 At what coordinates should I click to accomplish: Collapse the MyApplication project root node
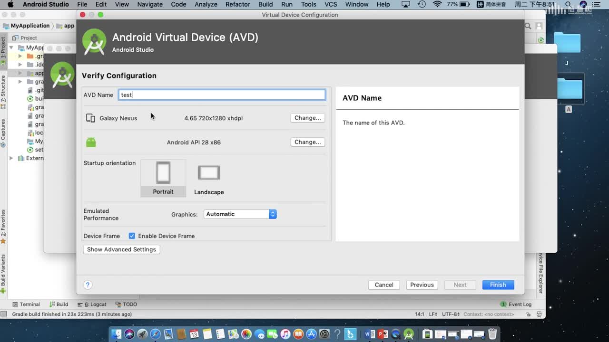pyautogui.click(x=11, y=47)
